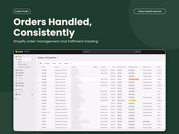Switch to the Unfulfilled tab

pyautogui.click(x=47, y=63)
